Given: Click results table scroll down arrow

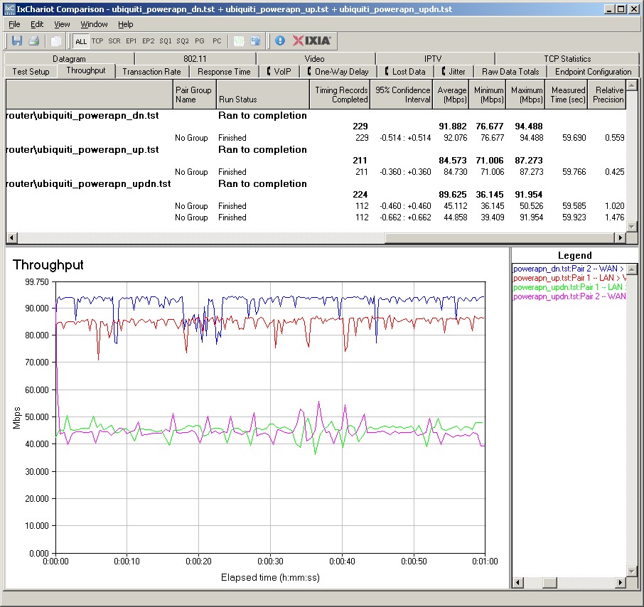Looking at the screenshot, I should tap(632, 227).
